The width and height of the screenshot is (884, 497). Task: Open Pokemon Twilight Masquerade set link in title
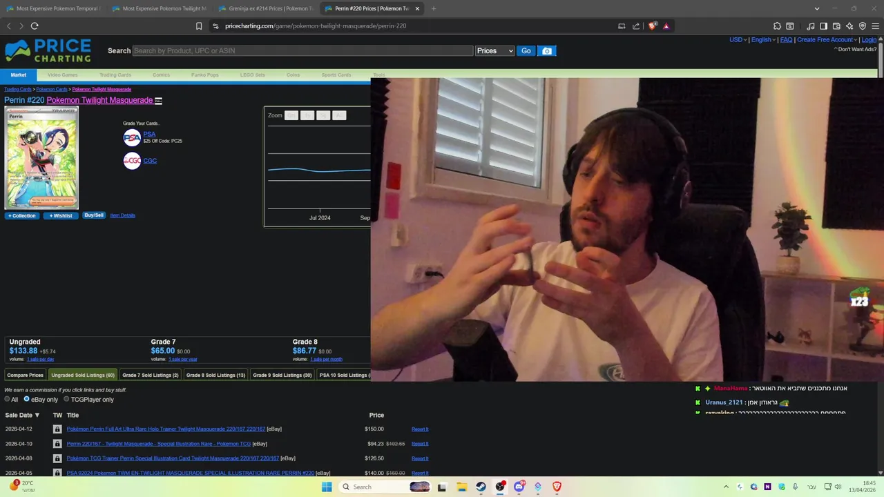[99, 100]
